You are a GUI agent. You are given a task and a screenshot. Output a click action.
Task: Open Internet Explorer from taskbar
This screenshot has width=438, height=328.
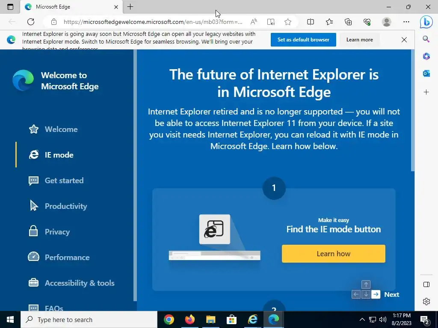pyautogui.click(x=252, y=319)
